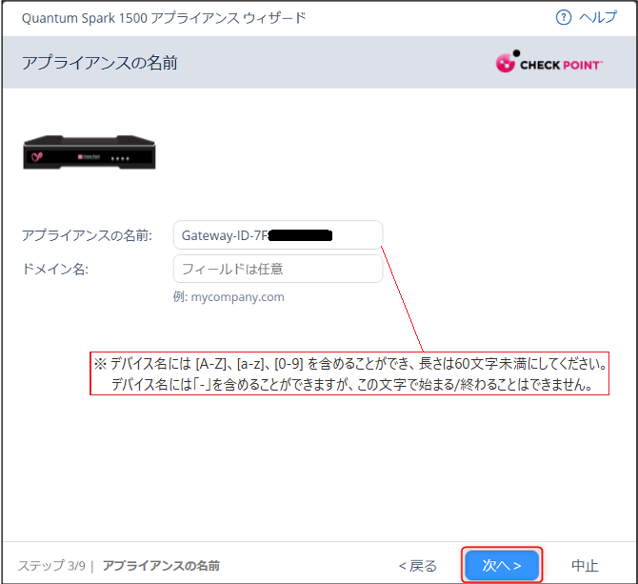Click the アプライアンスの名前: field label

(87, 235)
